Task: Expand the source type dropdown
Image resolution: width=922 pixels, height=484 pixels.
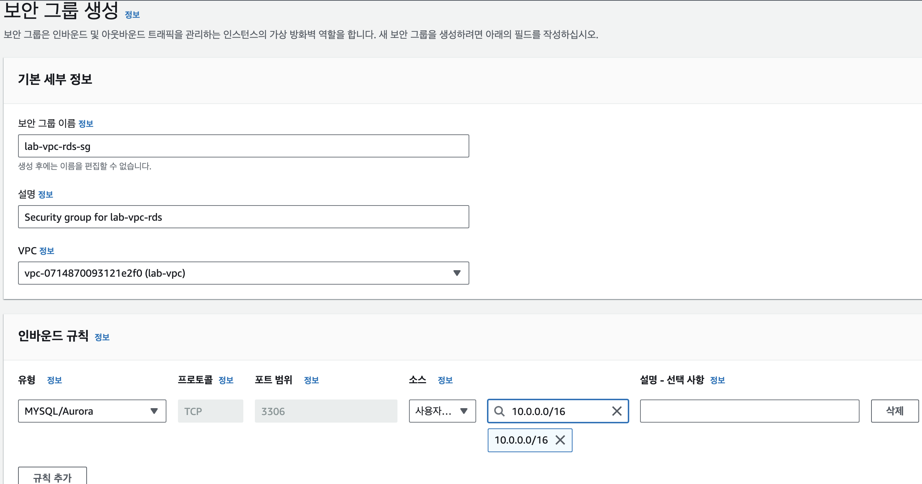Action: (442, 411)
